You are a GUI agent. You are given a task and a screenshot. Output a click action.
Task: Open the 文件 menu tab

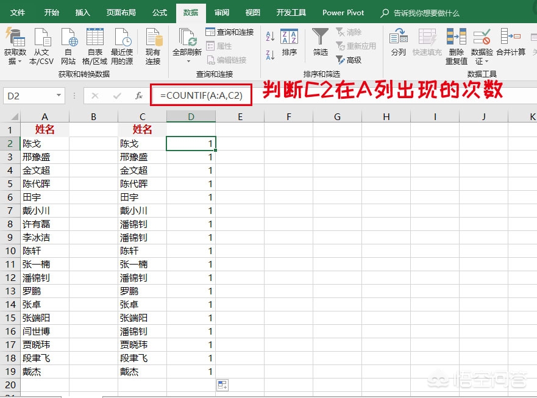pos(18,13)
